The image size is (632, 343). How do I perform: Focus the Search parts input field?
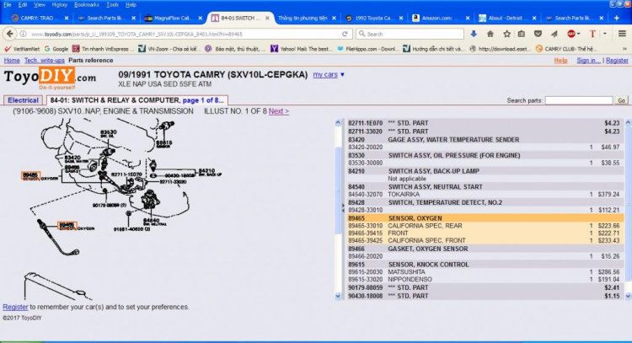point(579,100)
